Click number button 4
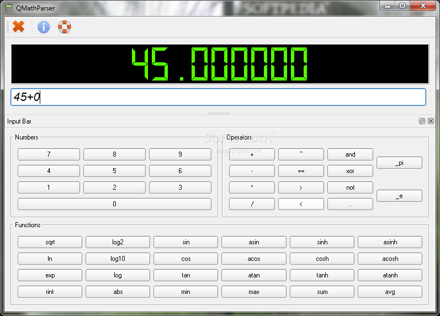 point(49,171)
